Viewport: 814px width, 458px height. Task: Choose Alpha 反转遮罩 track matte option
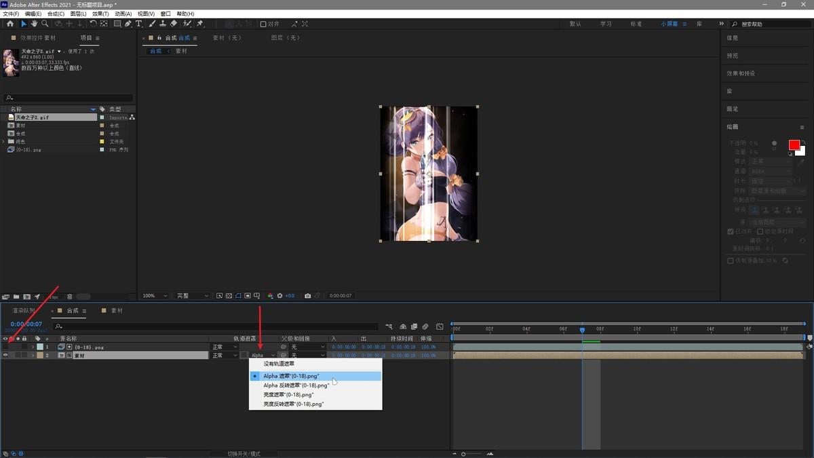(296, 385)
